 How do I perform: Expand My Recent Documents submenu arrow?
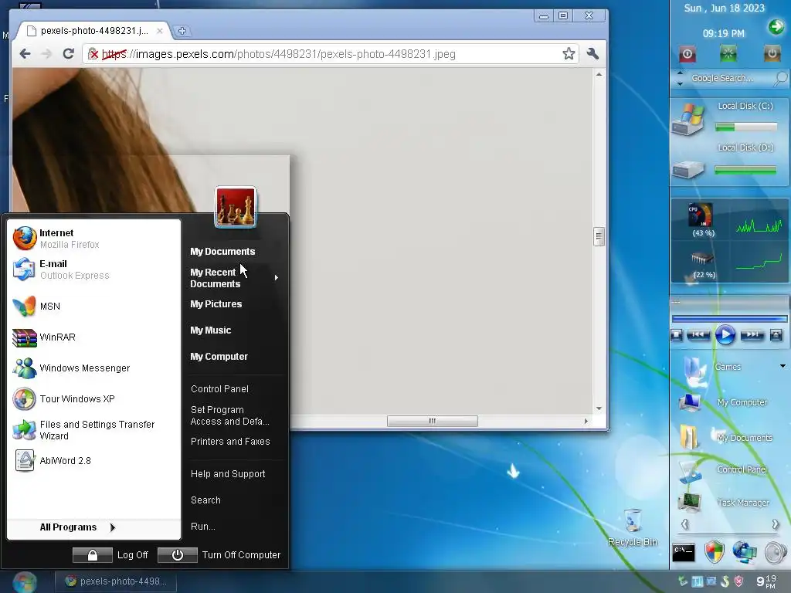point(276,278)
